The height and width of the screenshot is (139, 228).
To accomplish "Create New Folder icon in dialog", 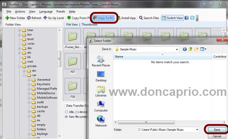I will [x=196, y=49].
